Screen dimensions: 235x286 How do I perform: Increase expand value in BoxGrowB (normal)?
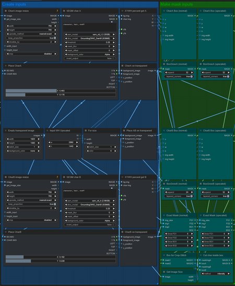192,192
